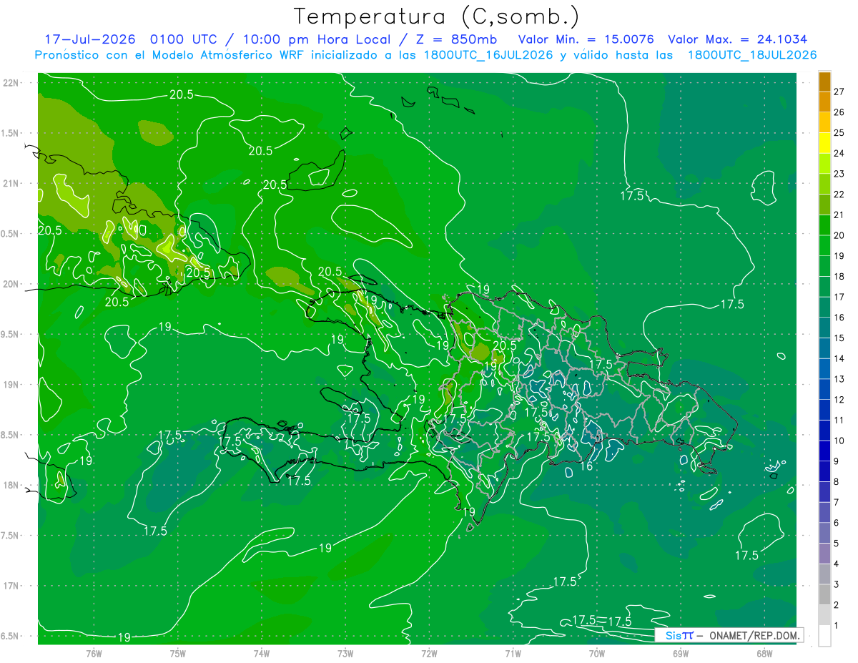The image size is (858, 663).
Task: Click the '69W' longitude axis label
Action: [x=681, y=653]
